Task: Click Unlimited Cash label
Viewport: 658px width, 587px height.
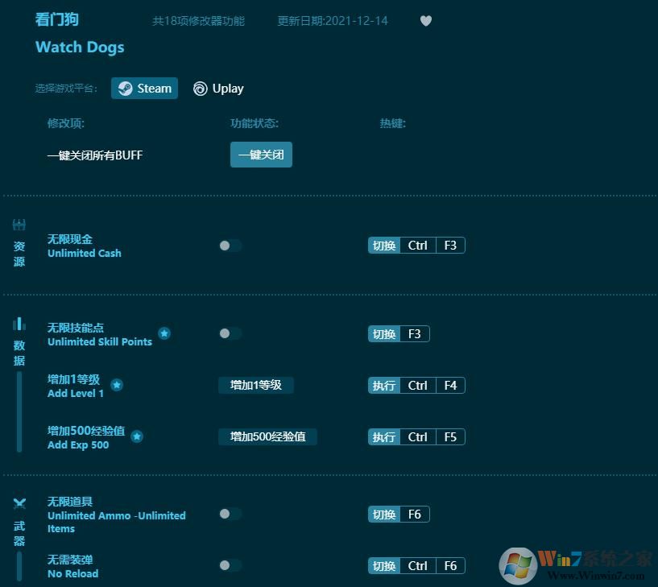Action: (x=85, y=254)
